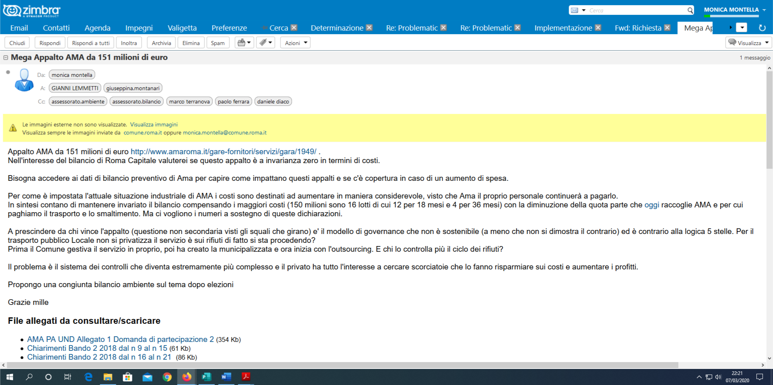Delete the message with Elimina
Viewport: 773px width, 385px height.
click(x=191, y=43)
